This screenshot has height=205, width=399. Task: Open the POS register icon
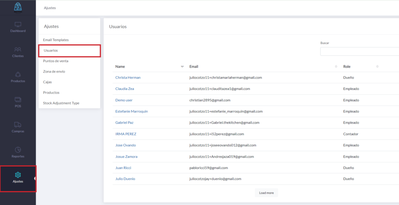pos(18,100)
